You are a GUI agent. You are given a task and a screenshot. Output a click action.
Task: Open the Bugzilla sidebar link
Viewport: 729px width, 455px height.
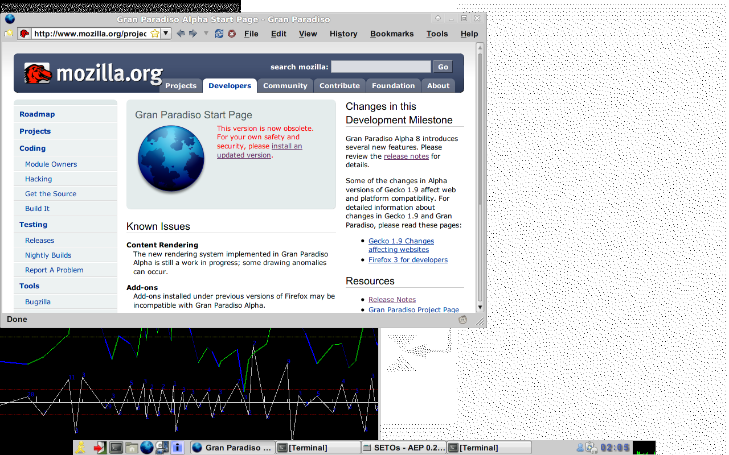coord(38,302)
